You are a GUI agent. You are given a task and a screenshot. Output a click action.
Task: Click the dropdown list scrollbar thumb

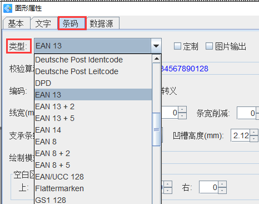click(157, 129)
